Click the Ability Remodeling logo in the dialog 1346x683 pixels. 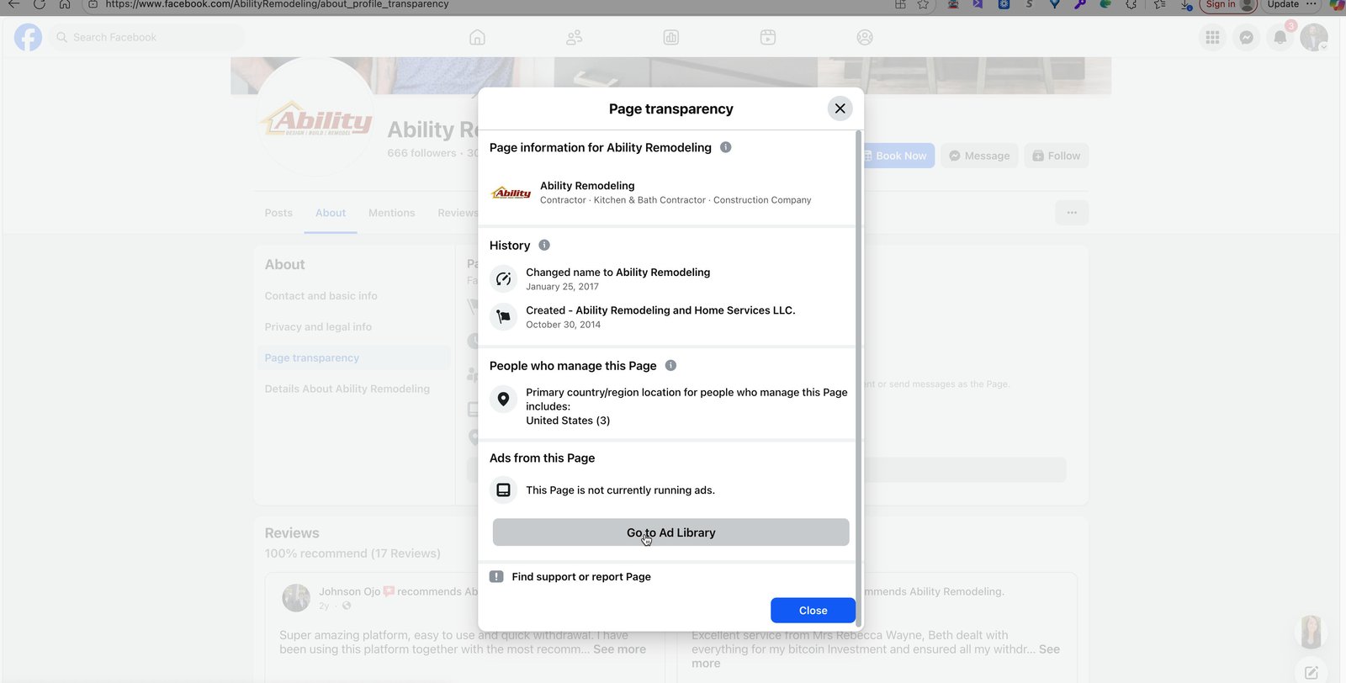point(511,193)
